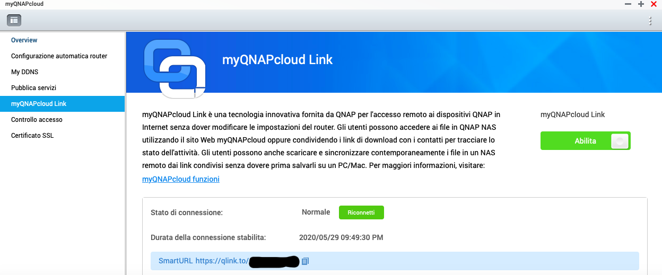
Task: Minimize the myQNAPcloud window
Action: 628,4
